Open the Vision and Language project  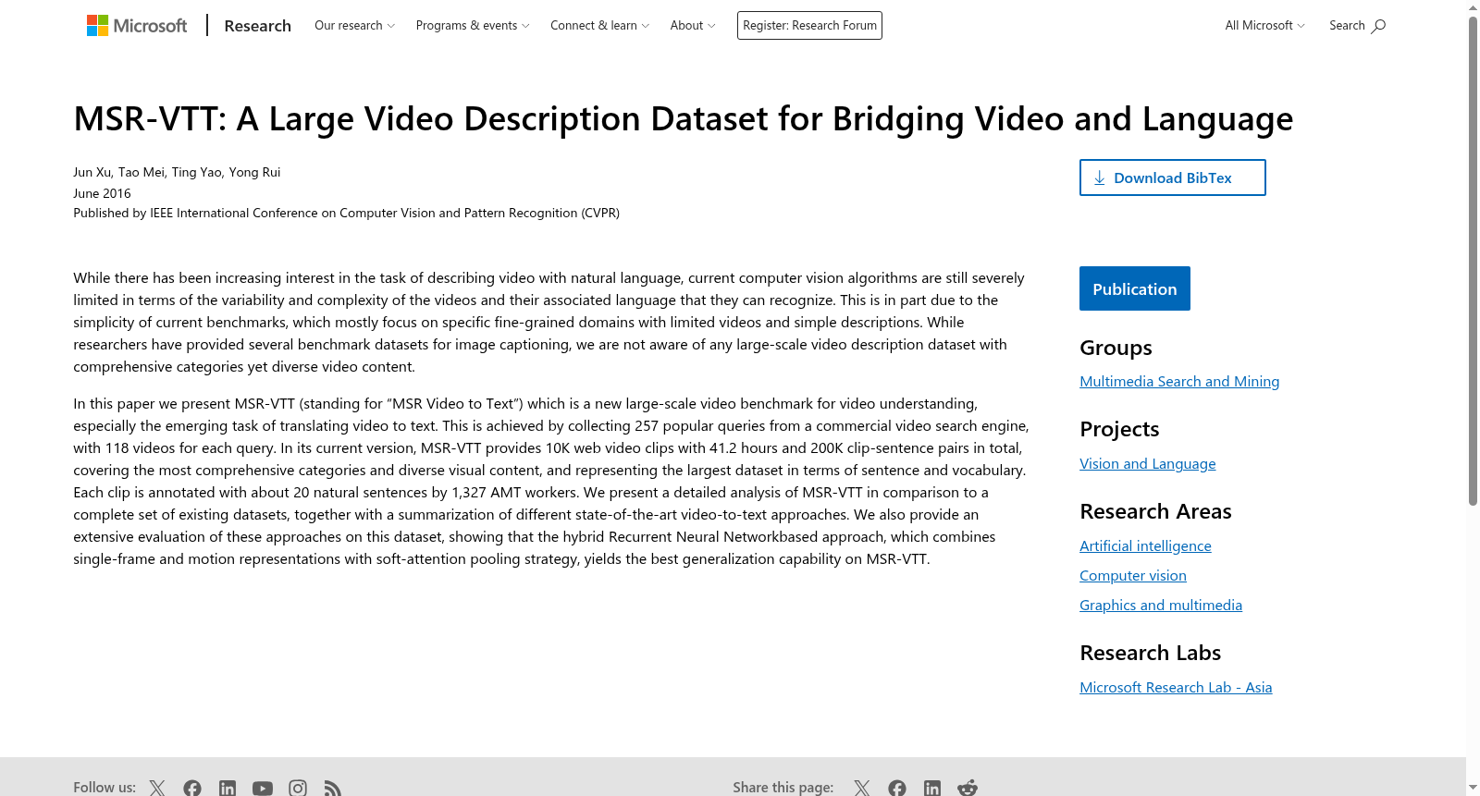[x=1148, y=463]
